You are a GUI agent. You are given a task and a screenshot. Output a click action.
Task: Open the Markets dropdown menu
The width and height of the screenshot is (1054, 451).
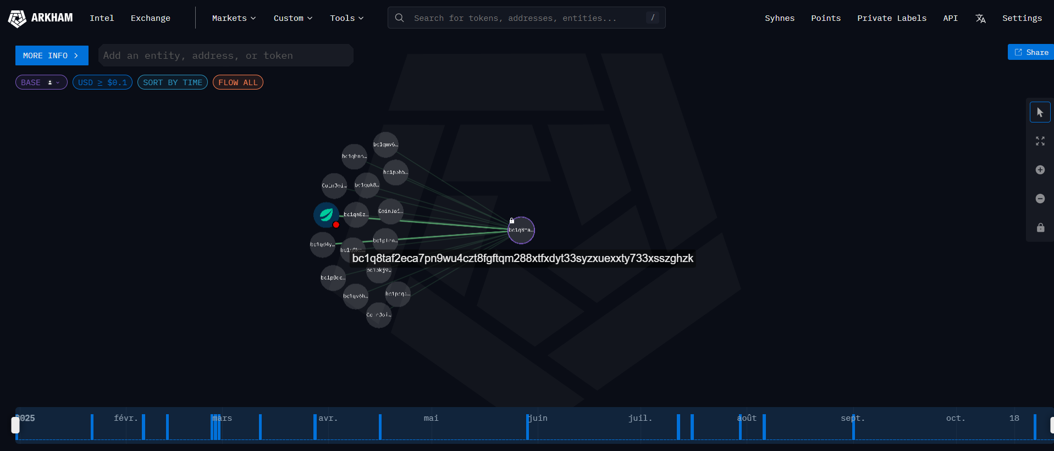pyautogui.click(x=234, y=18)
